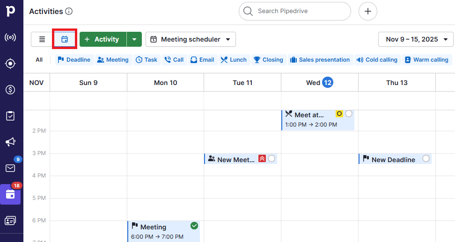Mark New Meet... activity as done
The image size is (455, 242).
click(x=272, y=158)
